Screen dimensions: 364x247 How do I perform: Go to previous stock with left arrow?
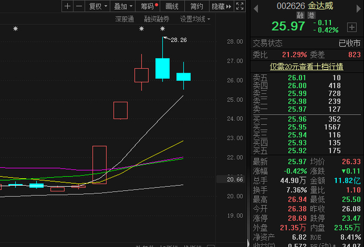tap(256, 9)
